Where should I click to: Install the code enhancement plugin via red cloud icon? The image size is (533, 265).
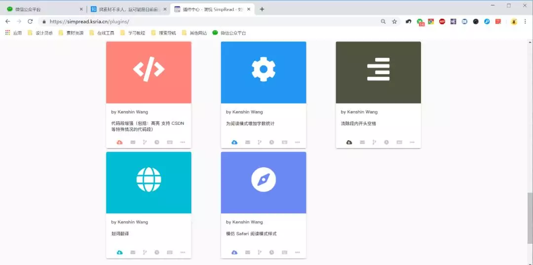[x=119, y=142]
